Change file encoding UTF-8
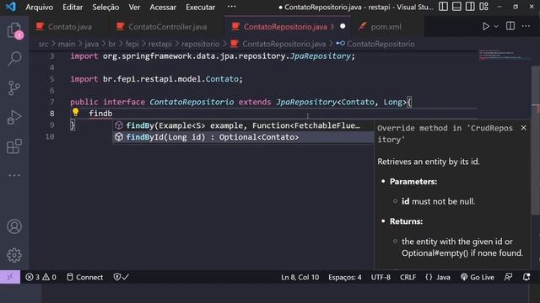This screenshot has width=540, height=303. coord(381,277)
